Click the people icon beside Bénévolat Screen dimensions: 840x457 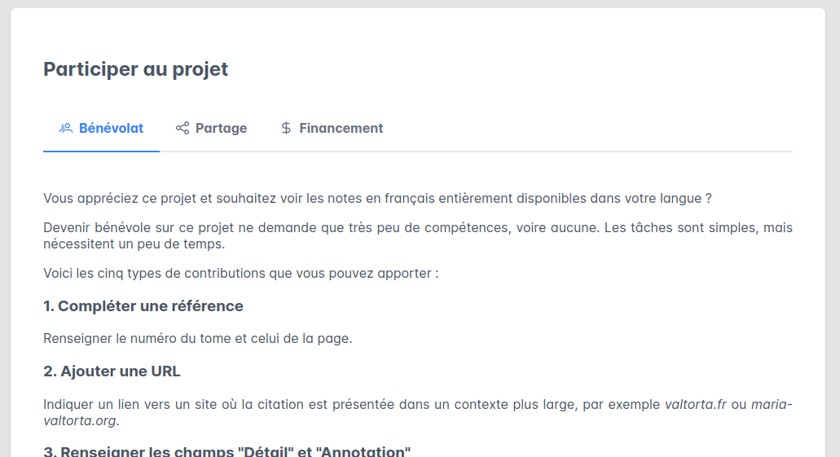click(x=66, y=128)
